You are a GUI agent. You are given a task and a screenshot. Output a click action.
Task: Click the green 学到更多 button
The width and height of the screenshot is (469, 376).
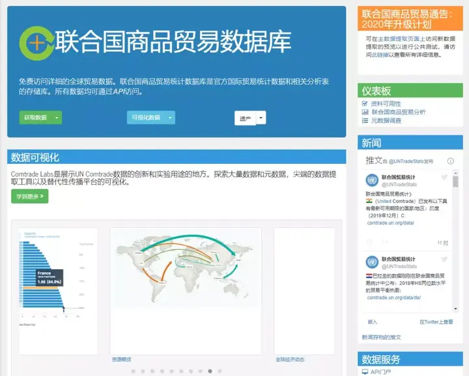click(x=29, y=196)
